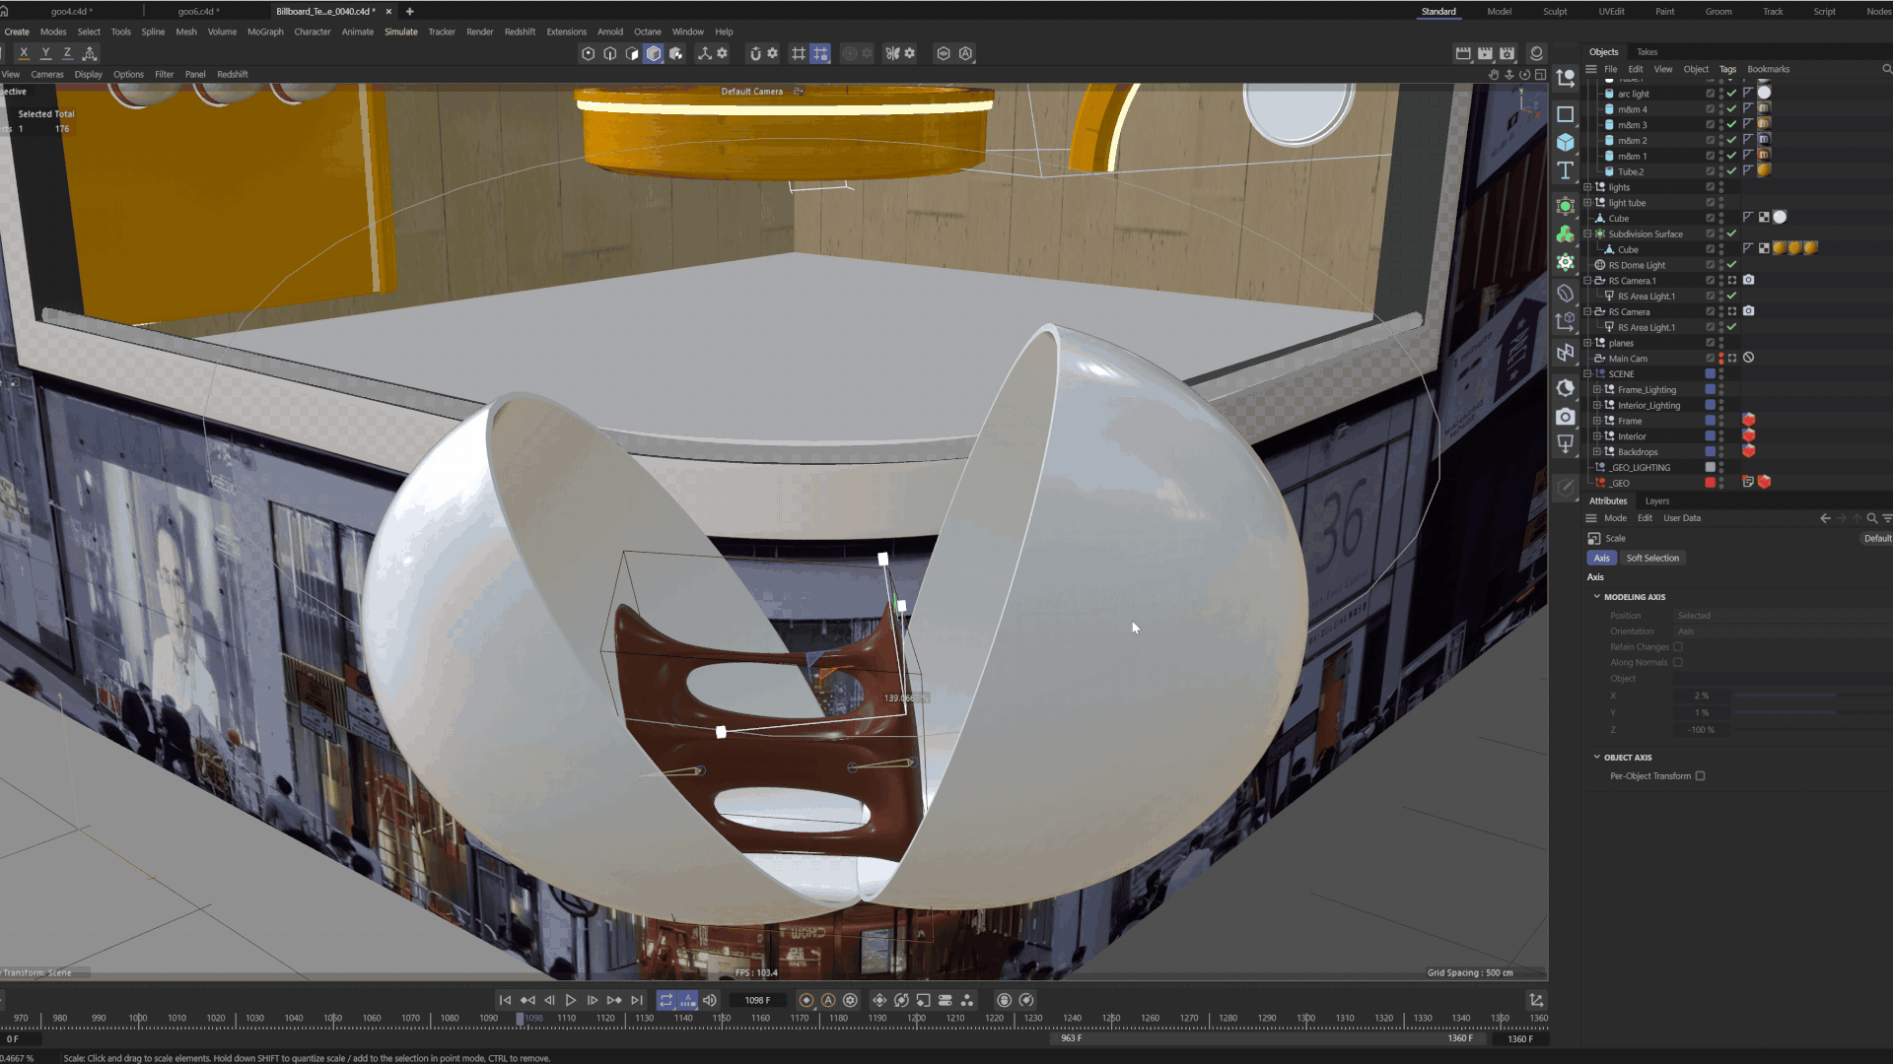Collapse the MODELING AXIS section

[x=1597, y=597]
